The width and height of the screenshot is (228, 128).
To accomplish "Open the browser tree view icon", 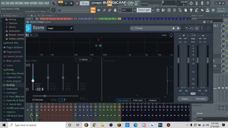I will [180, 10].
